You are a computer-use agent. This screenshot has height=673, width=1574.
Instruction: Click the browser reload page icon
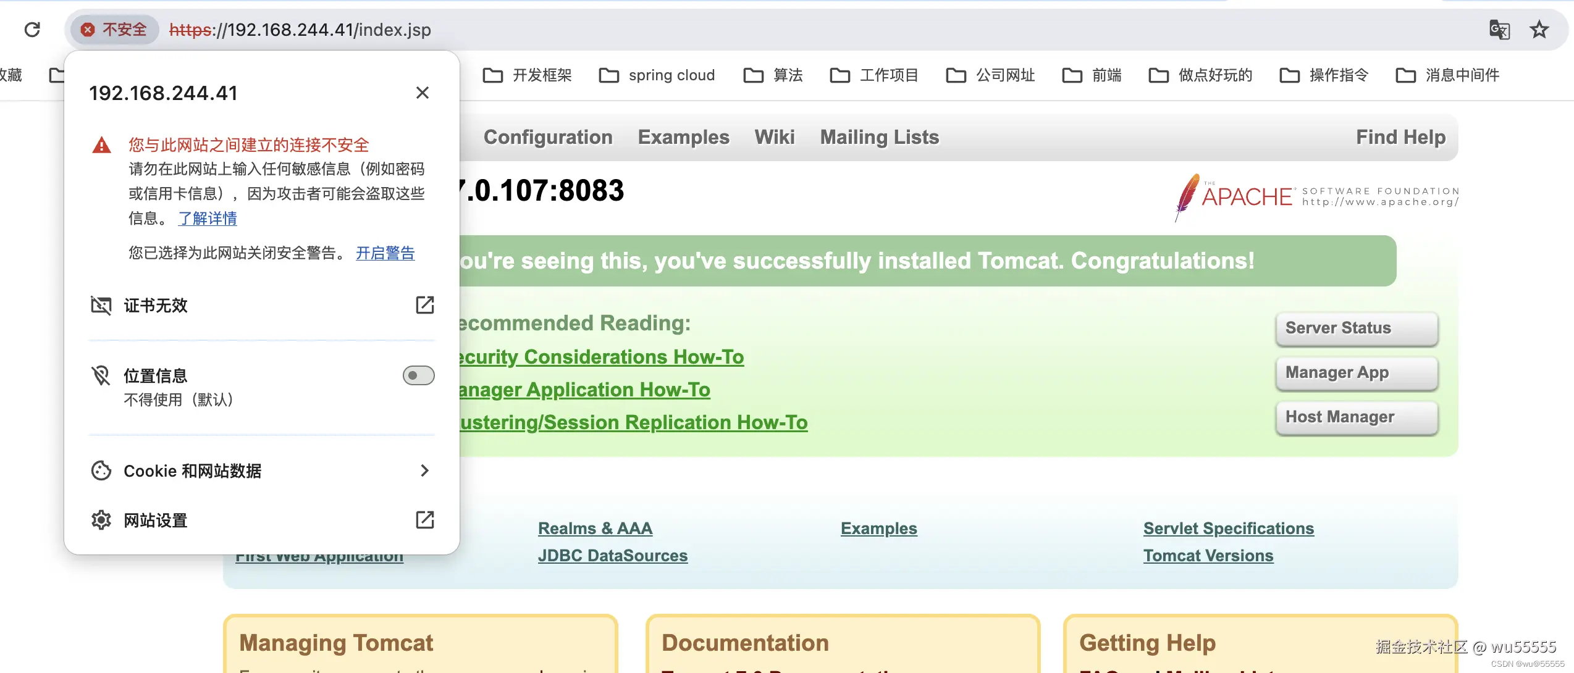point(32,30)
